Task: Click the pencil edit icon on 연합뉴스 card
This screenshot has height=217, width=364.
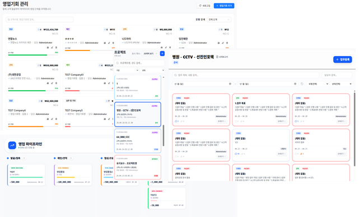Action: click(x=52, y=48)
